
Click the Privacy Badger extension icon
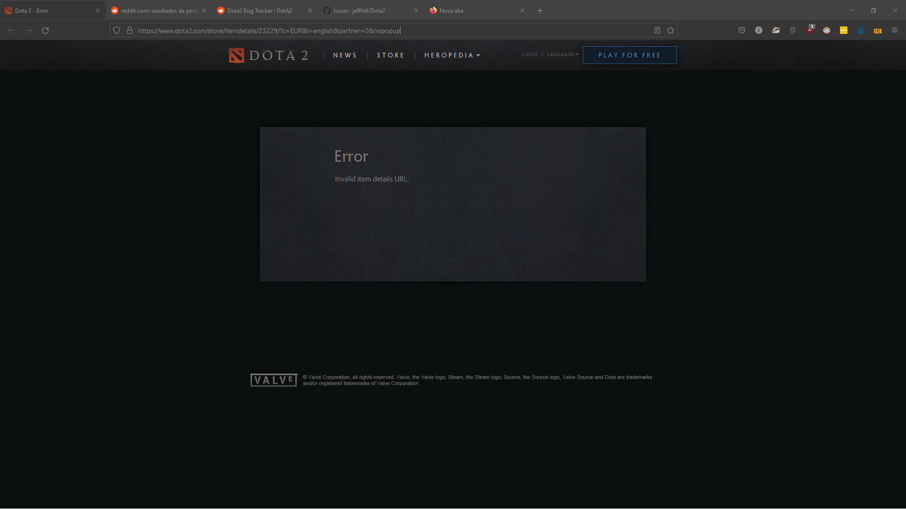coord(776,30)
